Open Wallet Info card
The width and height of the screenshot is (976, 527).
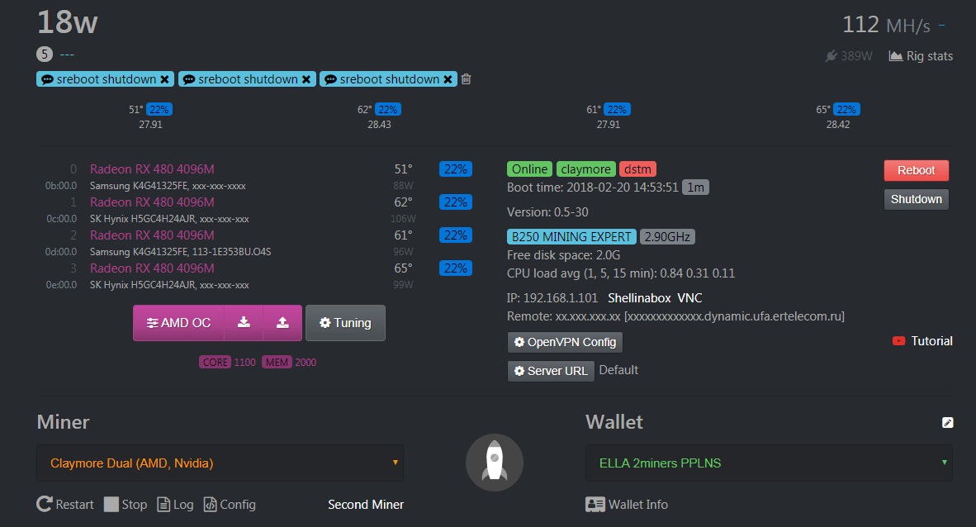tap(627, 505)
